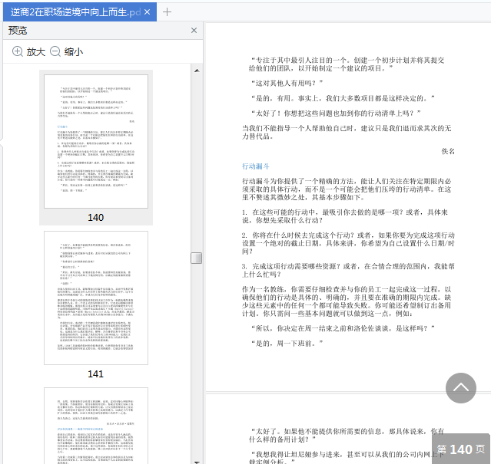Click paragraph starting "当我们不能指导一个人"
The width and height of the screenshot is (491, 464).
click(347, 132)
